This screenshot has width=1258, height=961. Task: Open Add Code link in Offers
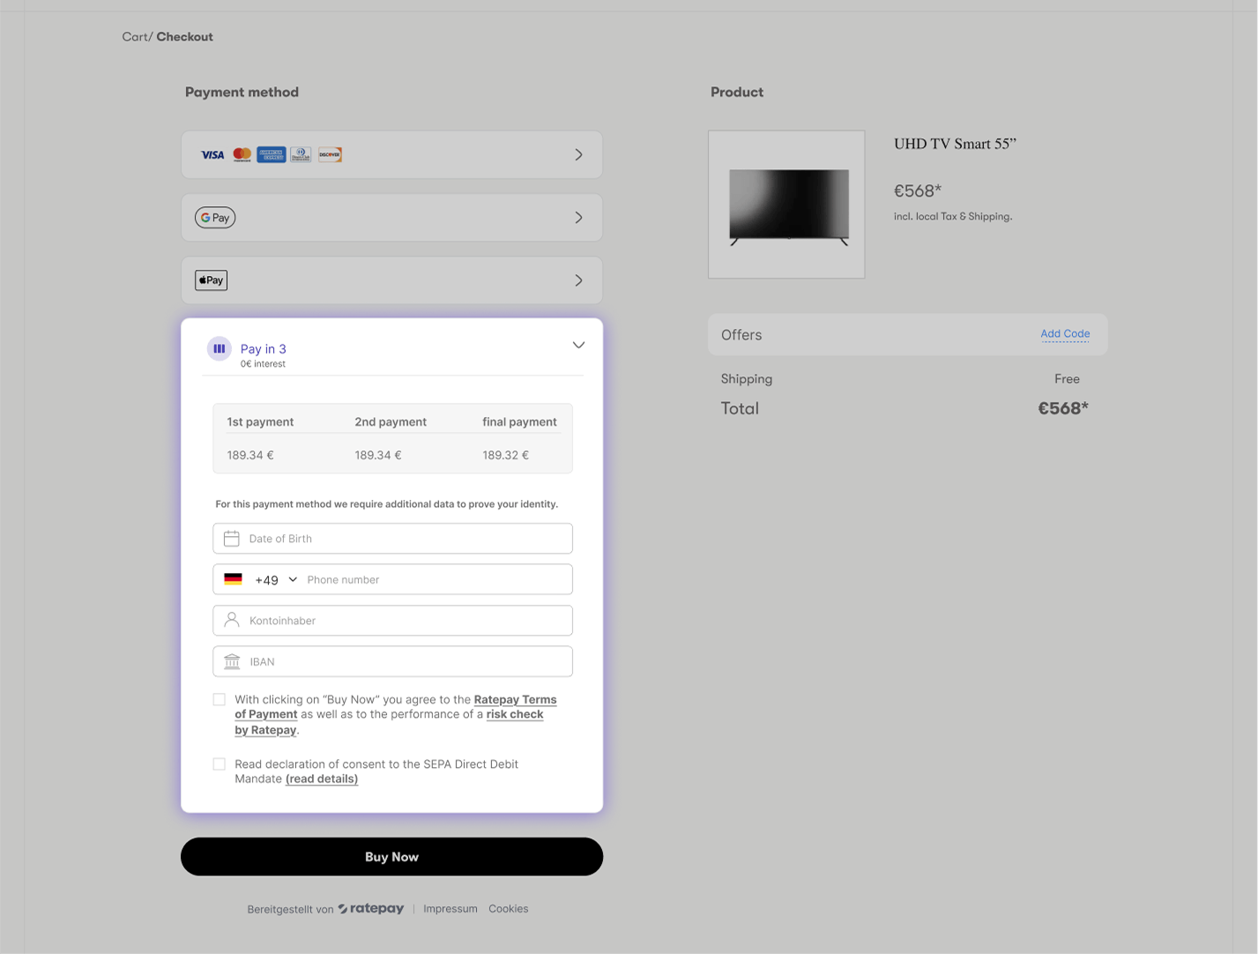pos(1065,334)
